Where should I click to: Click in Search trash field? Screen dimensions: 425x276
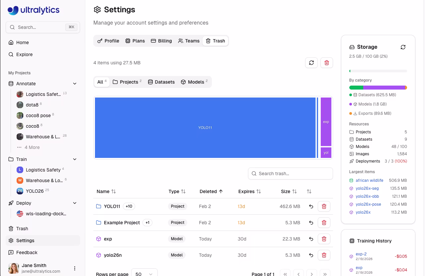tap(291, 173)
